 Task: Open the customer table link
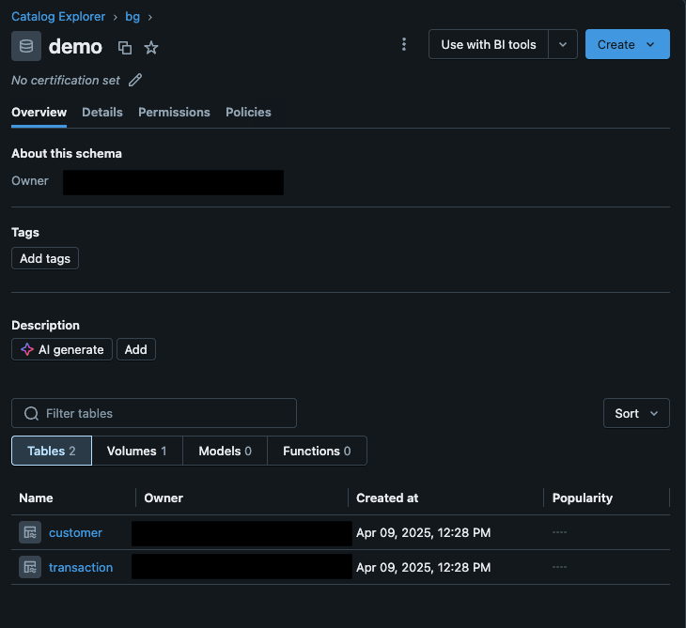[x=75, y=532]
